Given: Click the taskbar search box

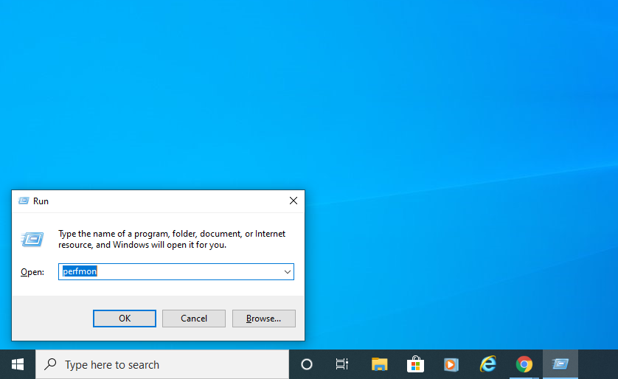Looking at the screenshot, I should point(162,364).
